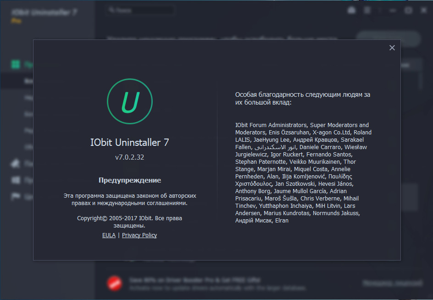This screenshot has width=433, height=300.
Task: Click the "Особая благодарность" credits heading
Action: [x=303, y=98]
